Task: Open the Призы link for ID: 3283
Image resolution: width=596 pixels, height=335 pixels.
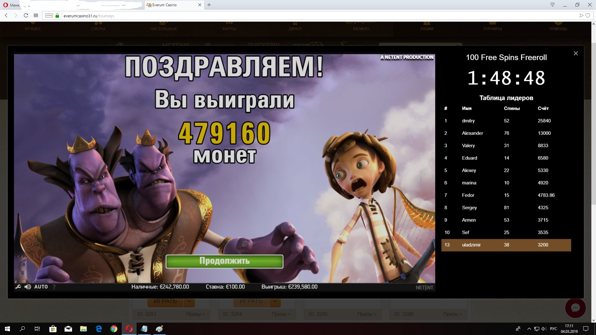Action: point(195,314)
